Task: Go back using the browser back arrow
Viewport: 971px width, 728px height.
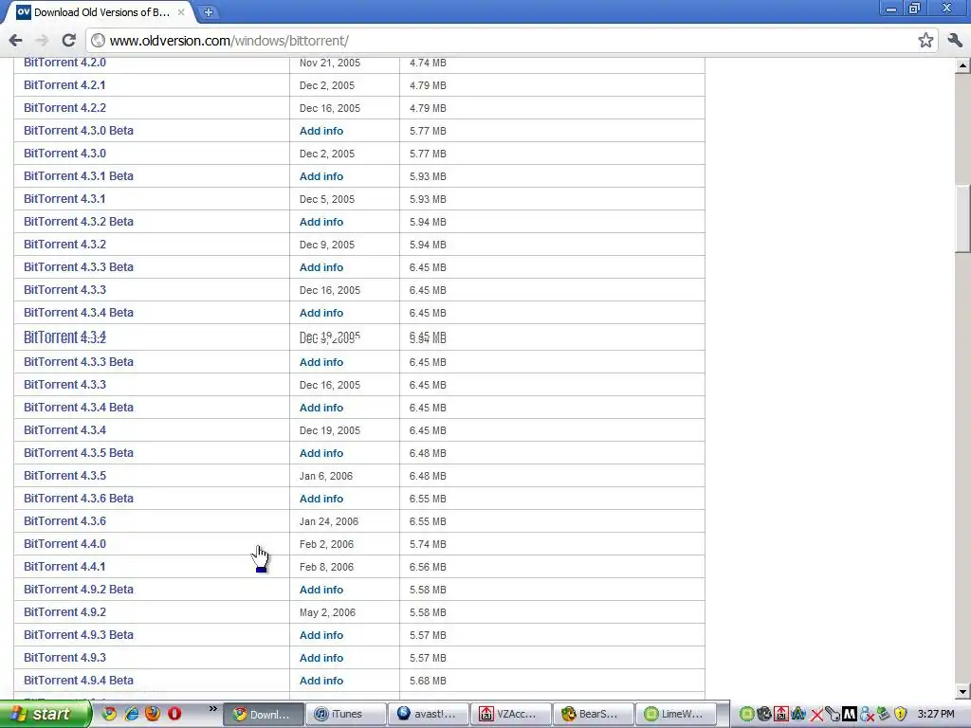Action: click(15, 41)
